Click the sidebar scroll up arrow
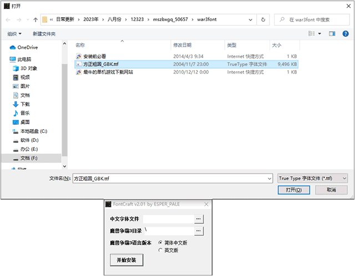Viewport: 355px width, 276px height. pos(64,44)
